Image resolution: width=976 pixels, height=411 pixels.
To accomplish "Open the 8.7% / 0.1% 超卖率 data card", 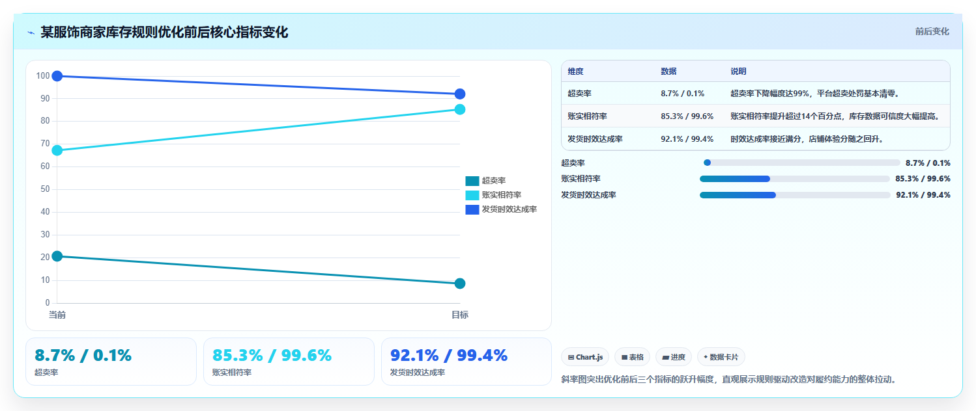I will [111, 362].
